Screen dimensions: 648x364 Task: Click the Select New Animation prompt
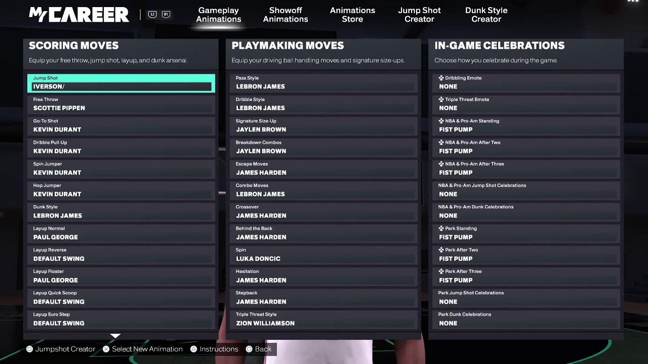pyautogui.click(x=147, y=349)
